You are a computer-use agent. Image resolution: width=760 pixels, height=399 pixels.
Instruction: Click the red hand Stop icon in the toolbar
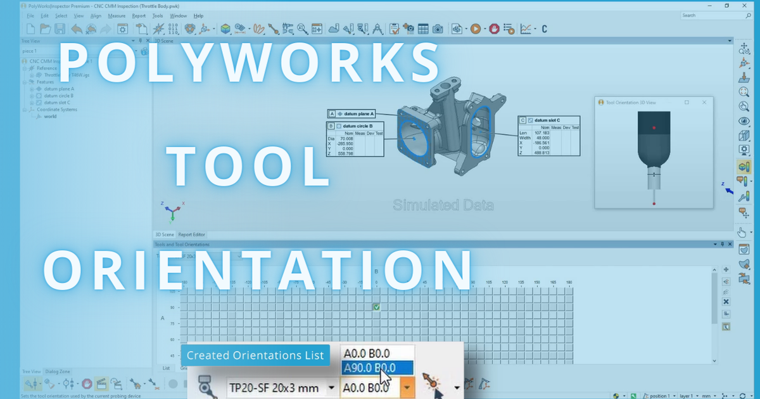coord(495,28)
